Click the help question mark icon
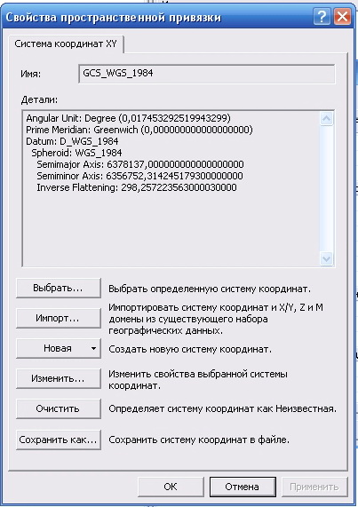Viewport: 358px width, 507px height. click(x=322, y=16)
